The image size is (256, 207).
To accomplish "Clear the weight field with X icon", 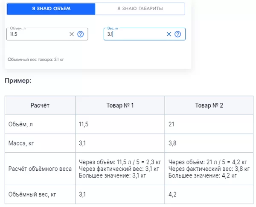I will pyautogui.click(x=169, y=34).
